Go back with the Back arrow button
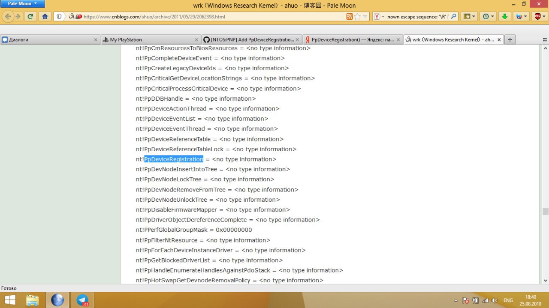Image resolution: width=549 pixels, height=308 pixels. pos(8,16)
